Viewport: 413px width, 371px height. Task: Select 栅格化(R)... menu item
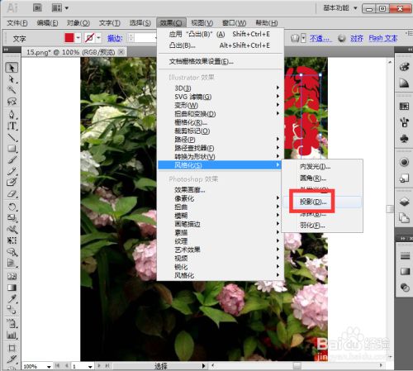(x=220, y=122)
